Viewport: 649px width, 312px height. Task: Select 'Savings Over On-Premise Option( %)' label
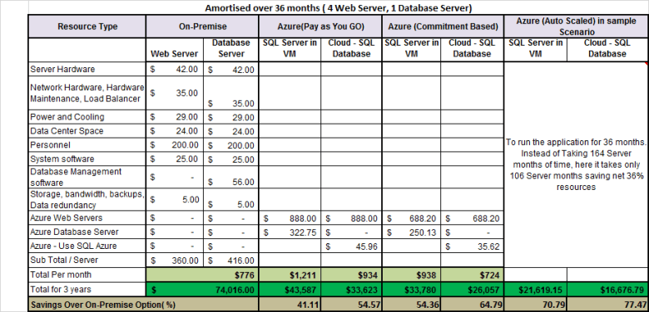click(143, 305)
